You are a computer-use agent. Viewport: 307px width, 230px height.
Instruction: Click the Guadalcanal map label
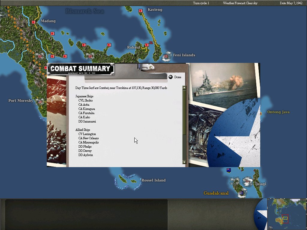tap(216, 193)
